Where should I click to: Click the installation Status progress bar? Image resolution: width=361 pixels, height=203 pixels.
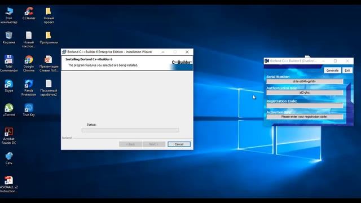130,130
